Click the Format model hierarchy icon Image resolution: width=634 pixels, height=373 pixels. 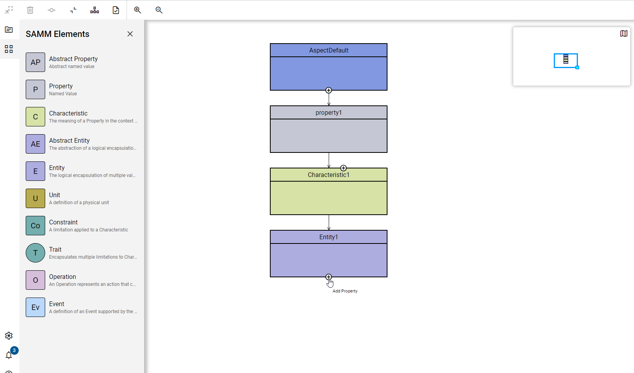click(x=95, y=10)
